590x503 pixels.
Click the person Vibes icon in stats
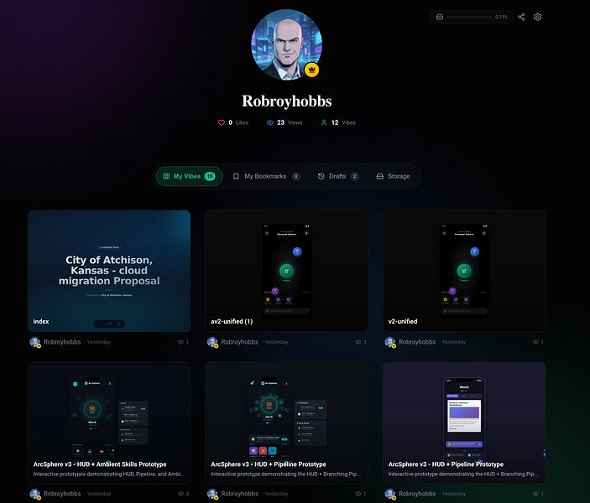(x=324, y=122)
